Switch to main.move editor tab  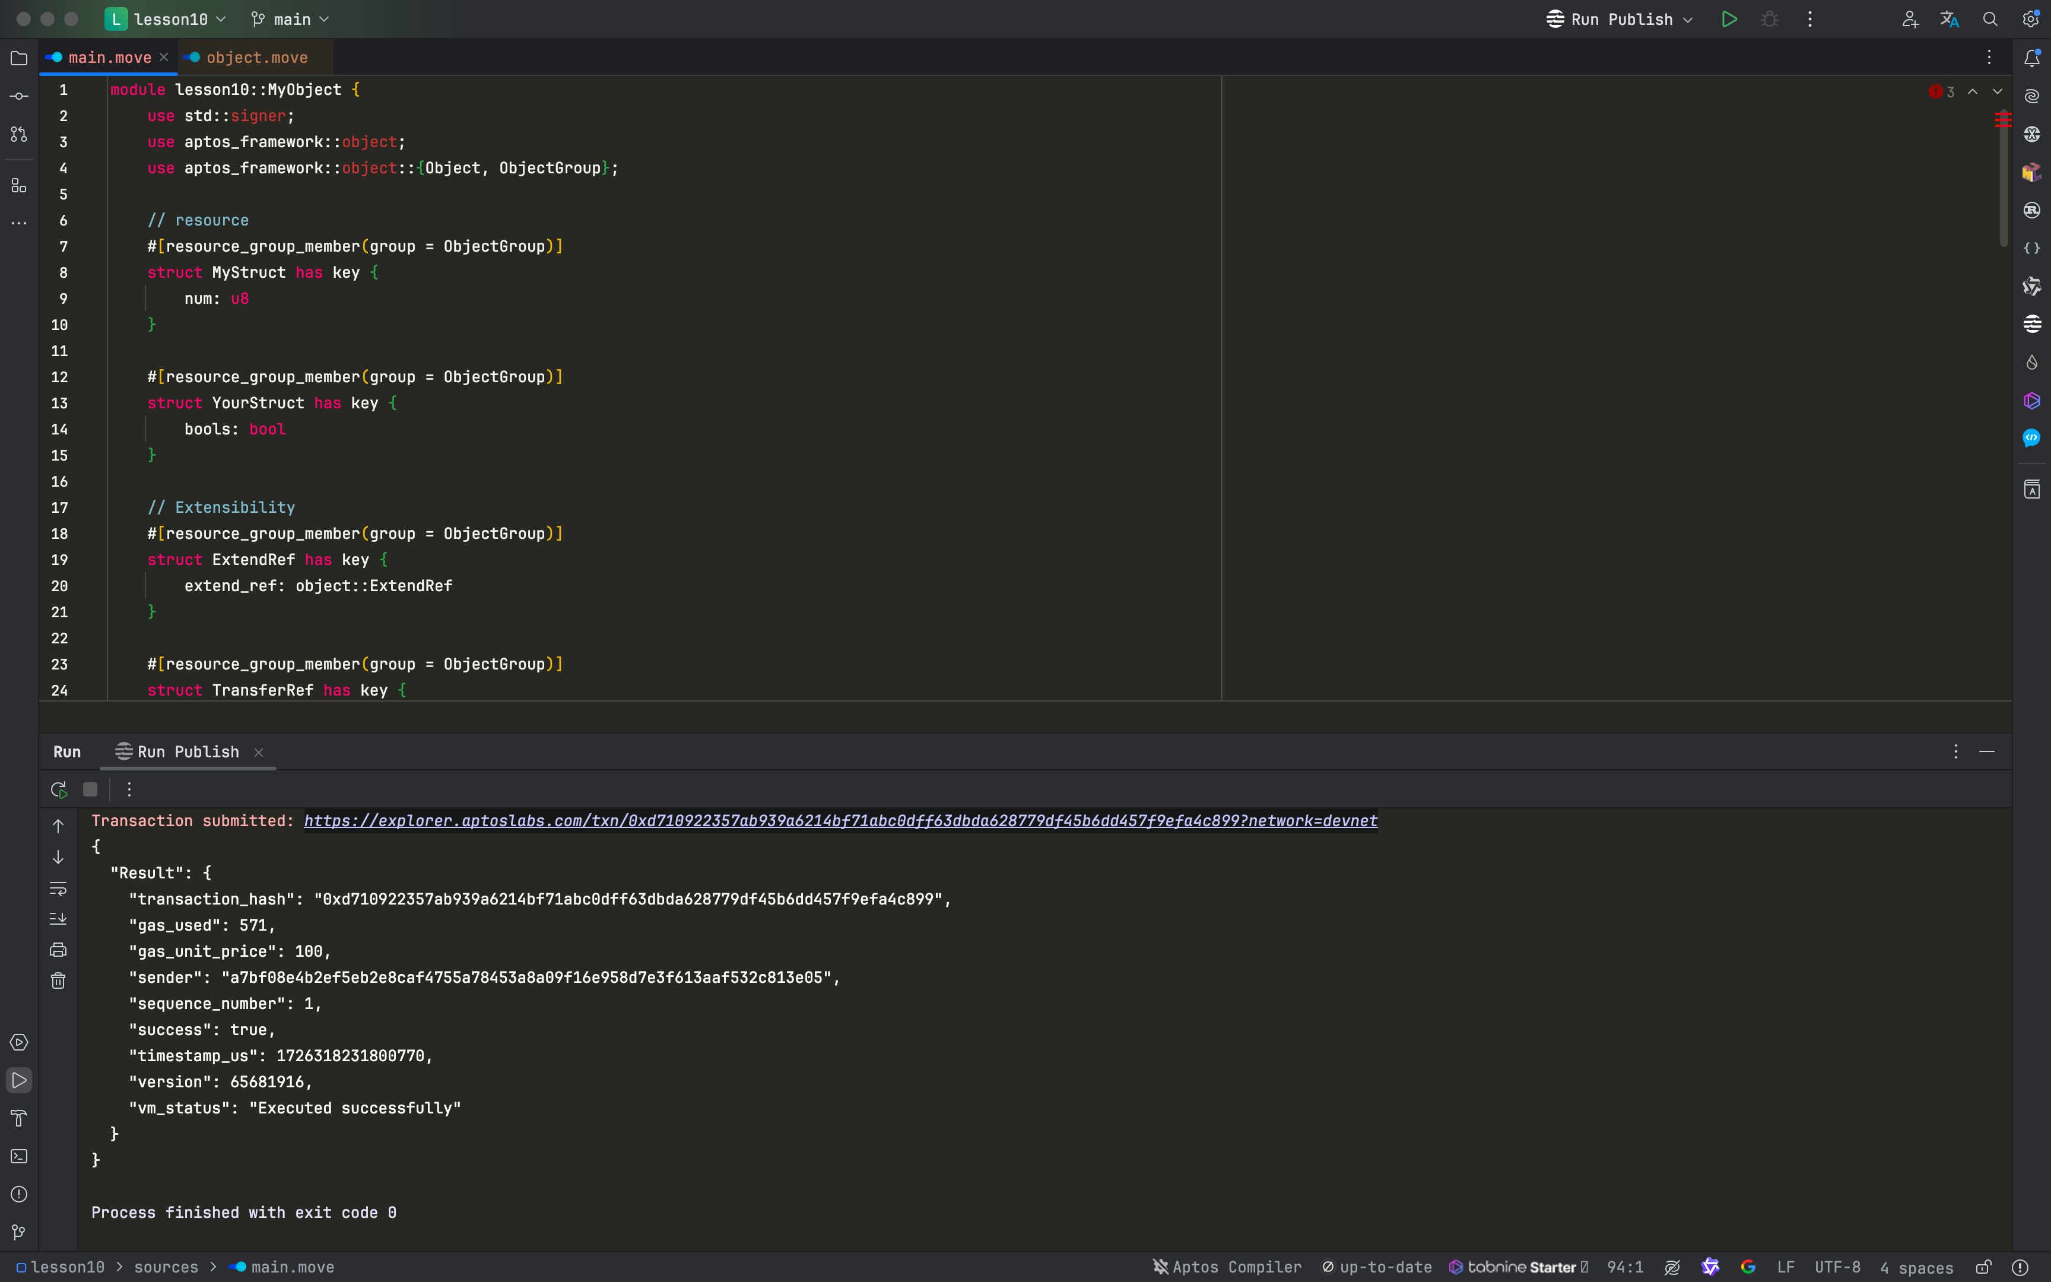pyautogui.click(x=109, y=58)
